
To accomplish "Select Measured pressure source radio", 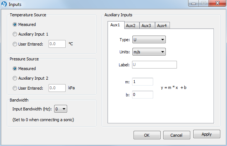I will [x=15, y=69].
